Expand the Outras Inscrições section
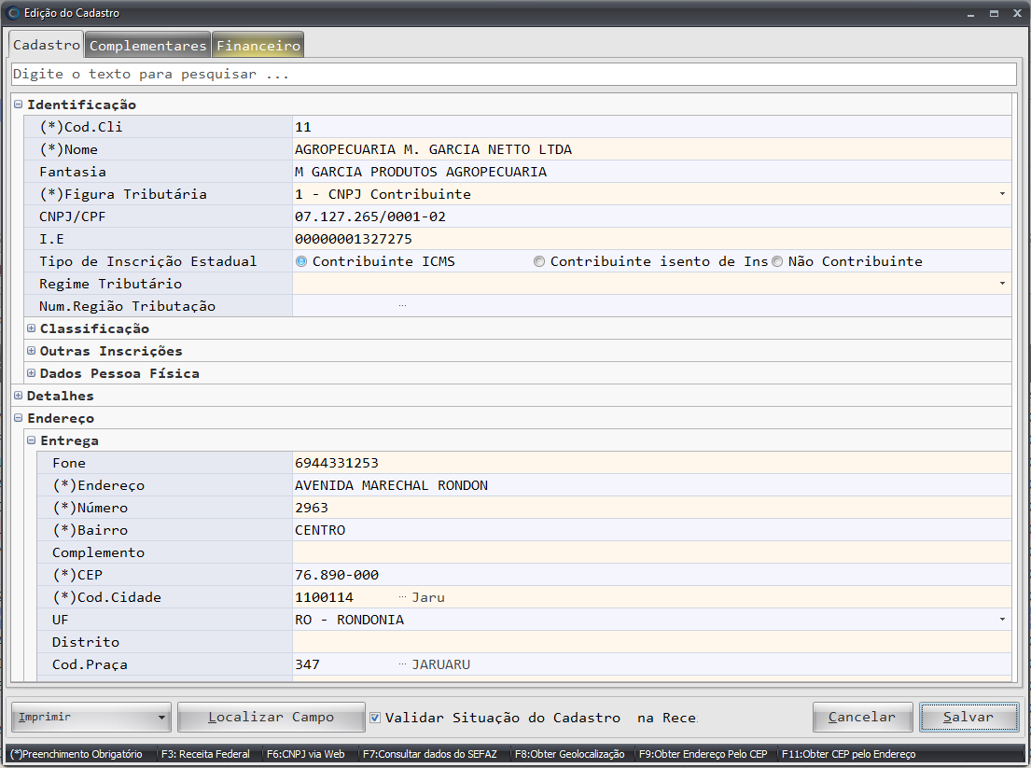Viewport: 1031px width, 768px height. pyautogui.click(x=32, y=351)
